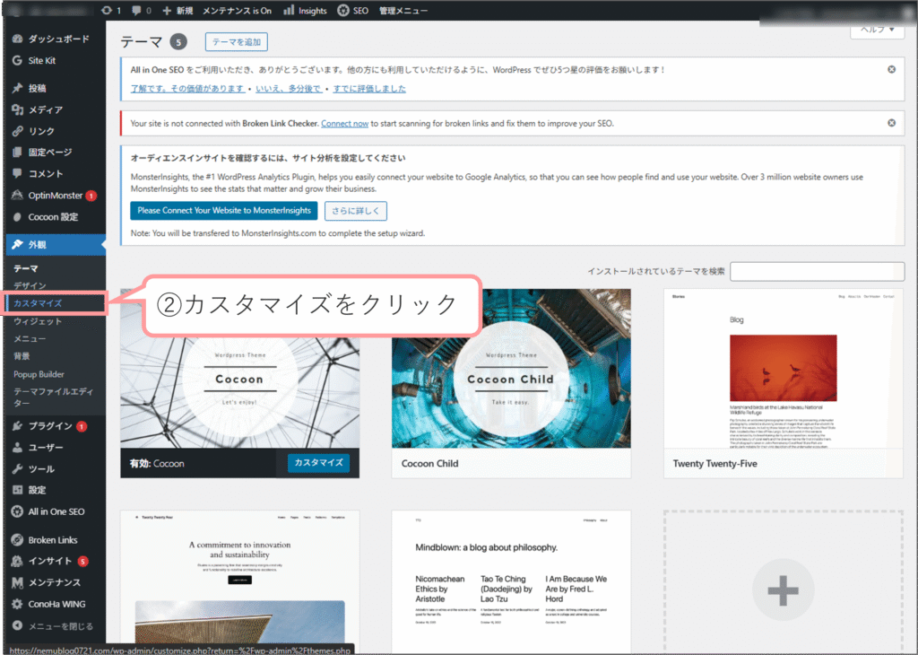Click the ConoHa WING gear icon
The image size is (918, 655).
pos(17,604)
